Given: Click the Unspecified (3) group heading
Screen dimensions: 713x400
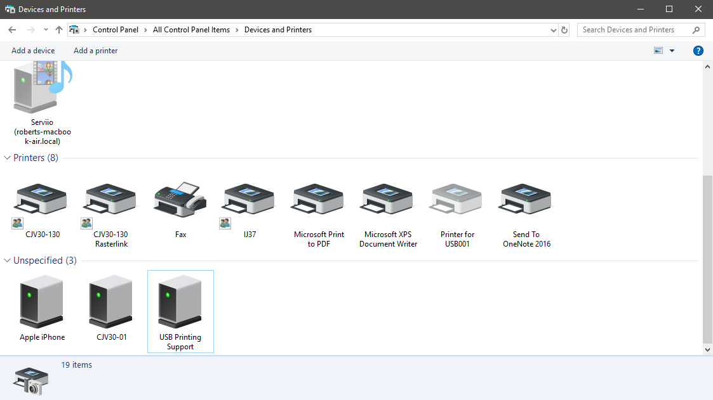Looking at the screenshot, I should (x=45, y=261).
